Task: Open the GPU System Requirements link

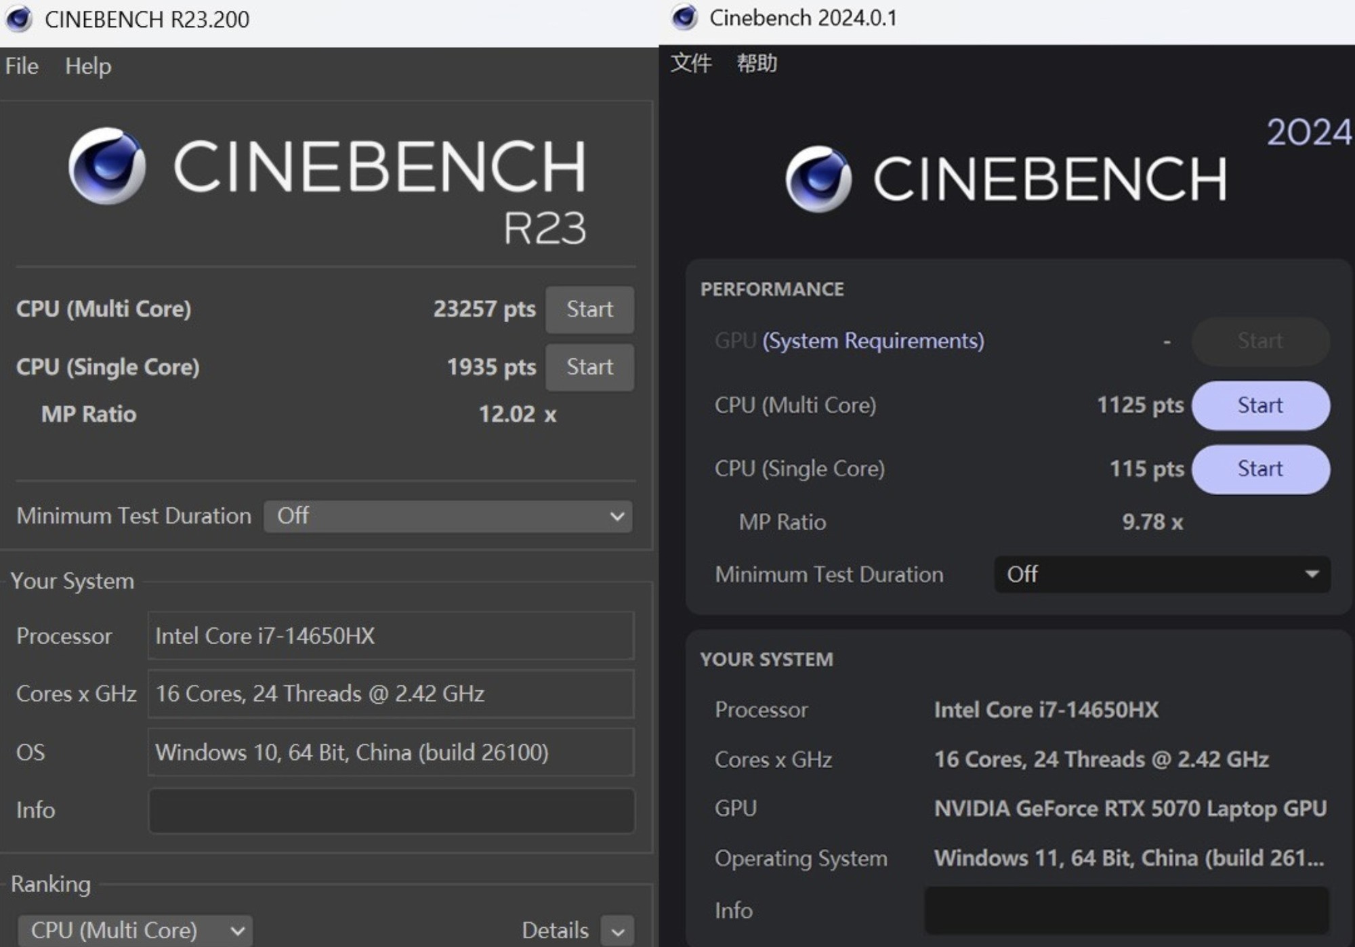Action: (873, 341)
